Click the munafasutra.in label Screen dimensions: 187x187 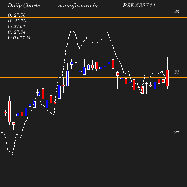(x=78, y=6)
